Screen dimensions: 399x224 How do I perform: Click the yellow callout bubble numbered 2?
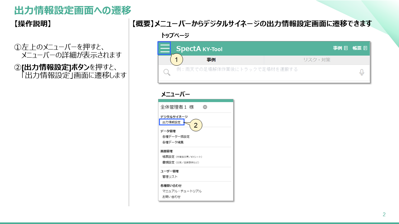195,125
